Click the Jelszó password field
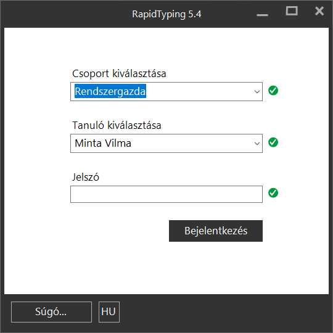333x333 pixels. [x=166, y=194]
